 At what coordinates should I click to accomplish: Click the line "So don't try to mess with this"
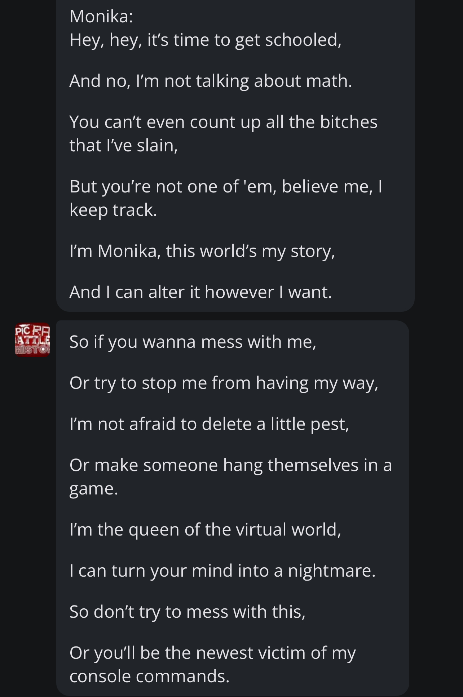(188, 612)
